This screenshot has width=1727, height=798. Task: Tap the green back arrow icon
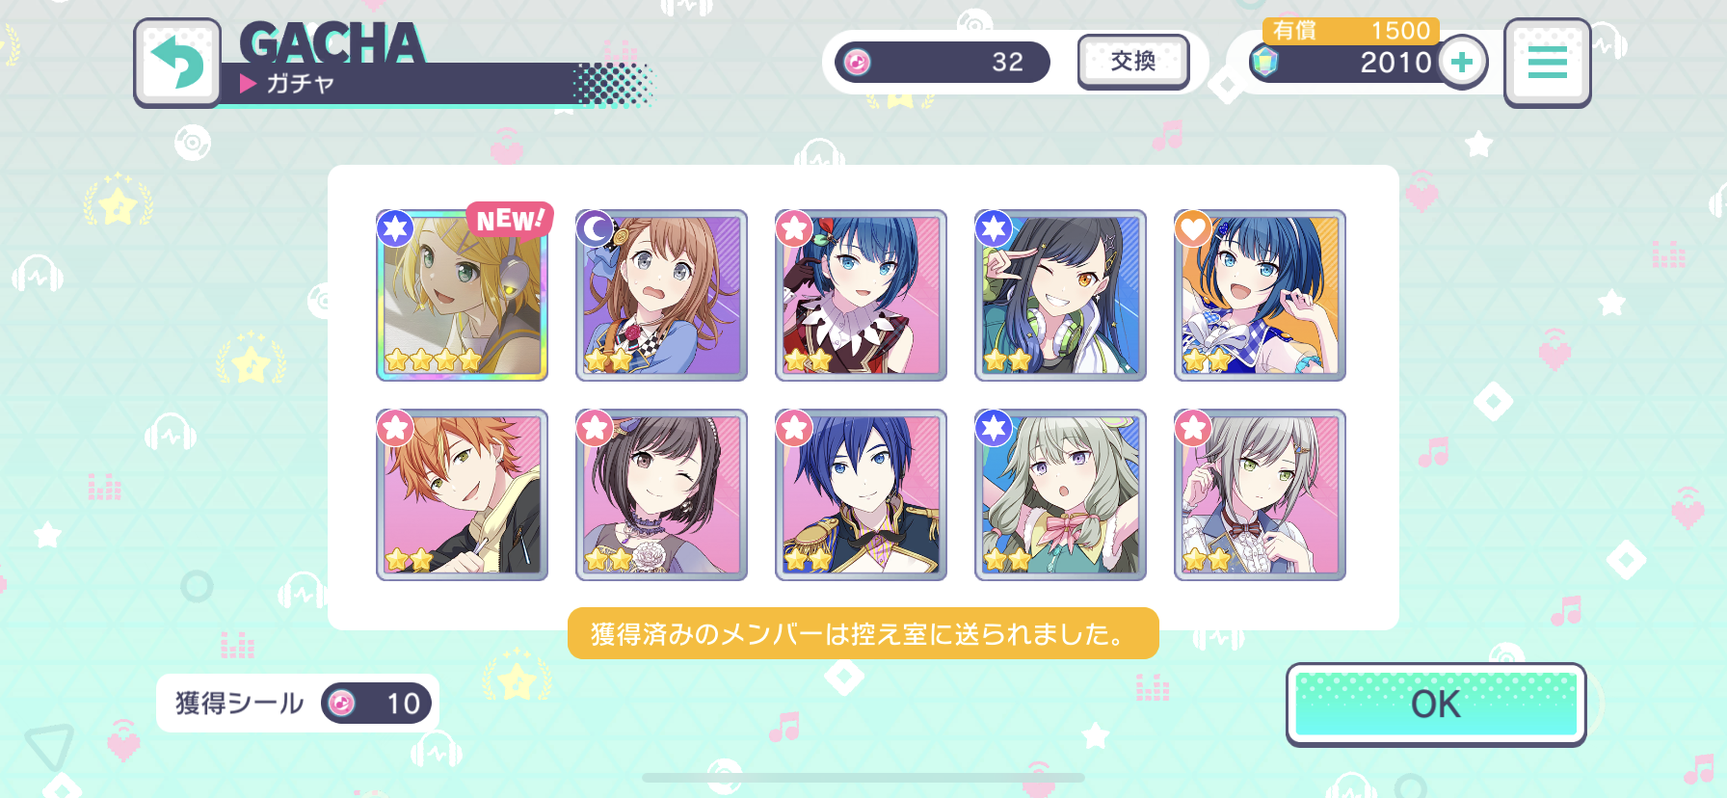tap(177, 63)
